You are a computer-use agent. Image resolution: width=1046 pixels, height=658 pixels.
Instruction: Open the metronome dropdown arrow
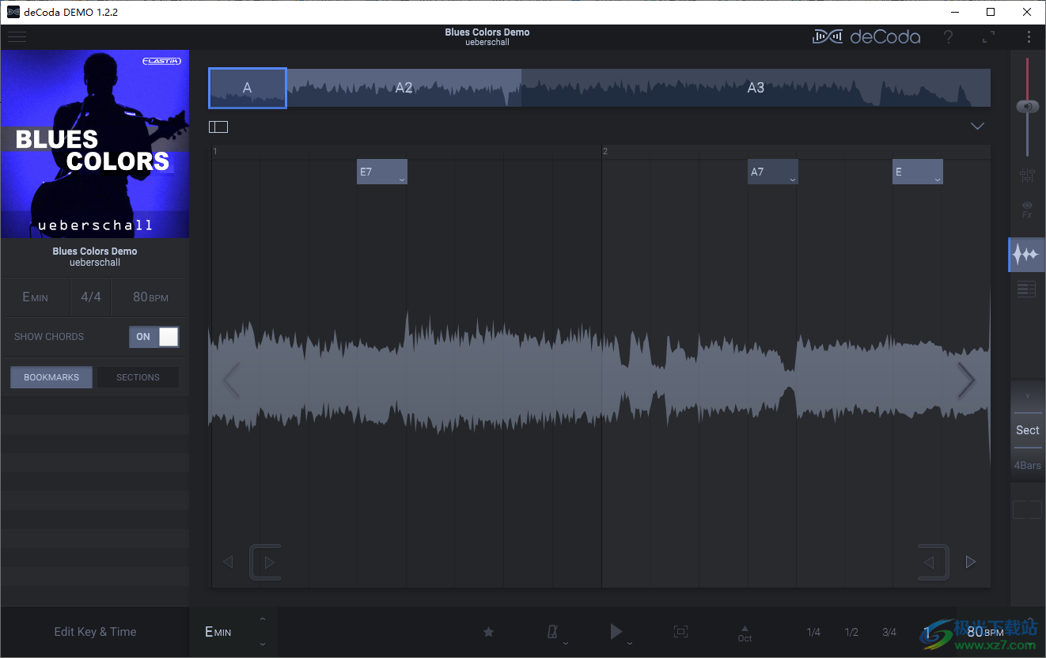566,644
